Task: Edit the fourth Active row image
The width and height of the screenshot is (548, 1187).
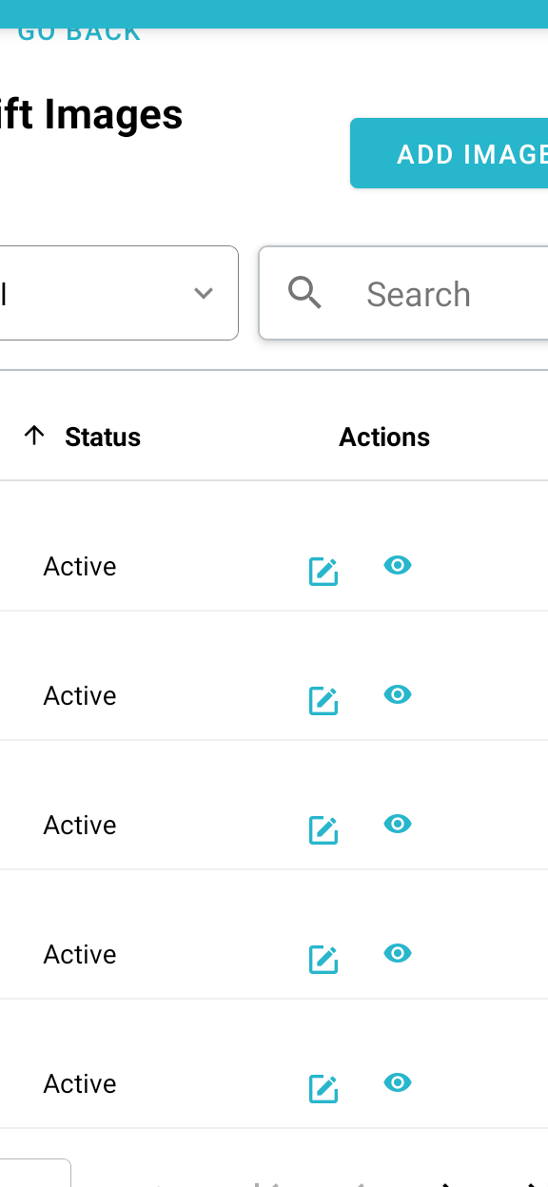Action: [323, 959]
